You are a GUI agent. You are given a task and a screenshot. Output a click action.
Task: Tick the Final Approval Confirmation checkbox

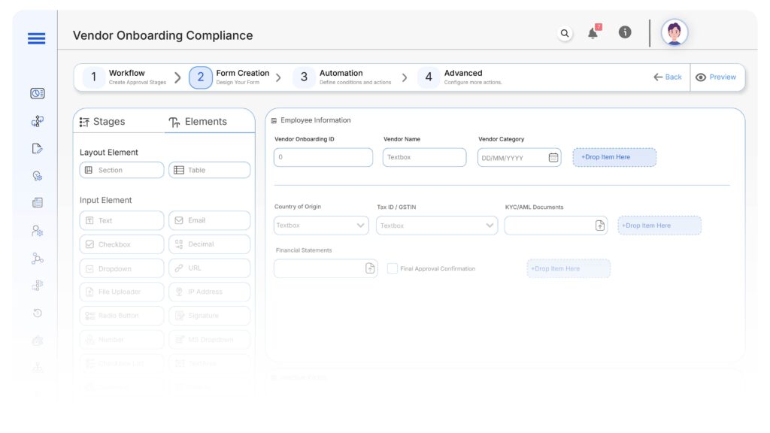[392, 268]
